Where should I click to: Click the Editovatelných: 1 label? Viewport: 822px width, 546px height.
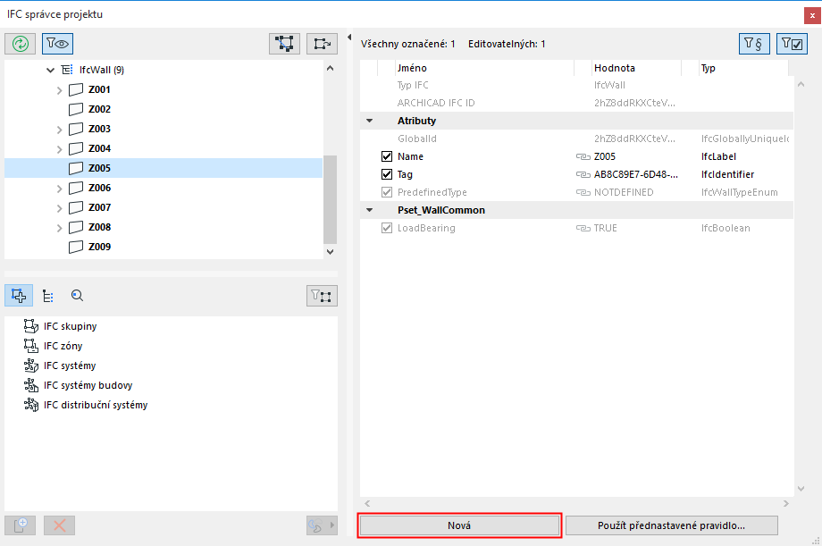pyautogui.click(x=507, y=44)
